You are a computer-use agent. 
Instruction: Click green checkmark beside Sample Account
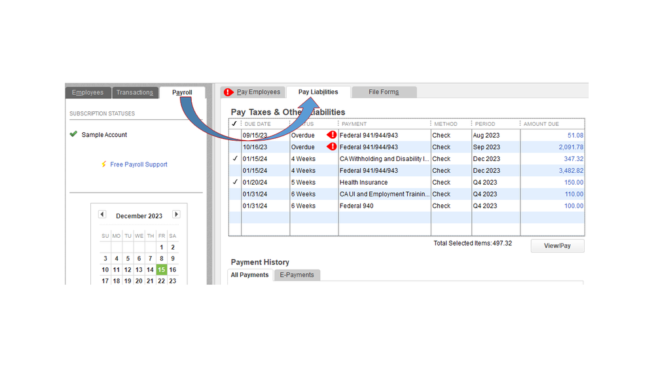point(74,134)
